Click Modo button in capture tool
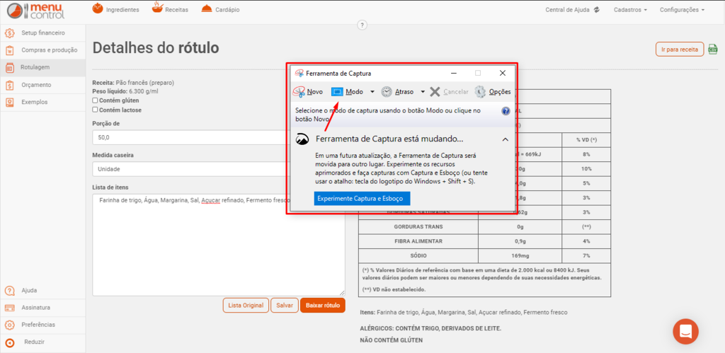Viewport: 725px width, 353px height. 348,92
